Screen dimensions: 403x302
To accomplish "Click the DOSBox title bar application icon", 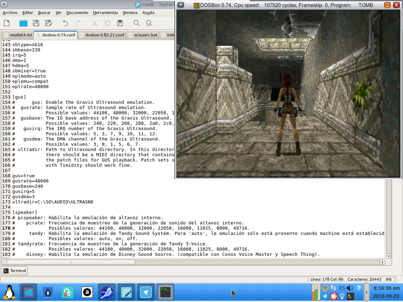I will point(197,5).
